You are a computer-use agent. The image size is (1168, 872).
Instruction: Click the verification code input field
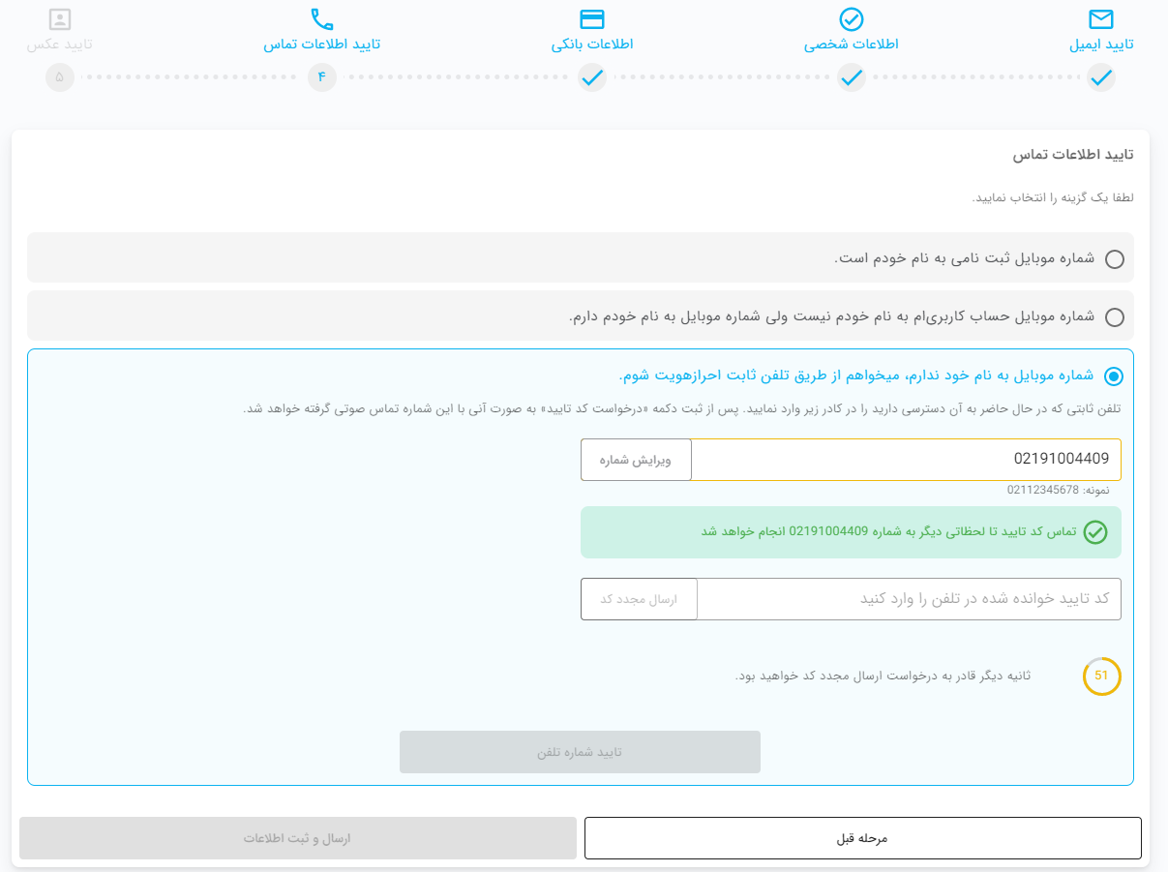(909, 599)
